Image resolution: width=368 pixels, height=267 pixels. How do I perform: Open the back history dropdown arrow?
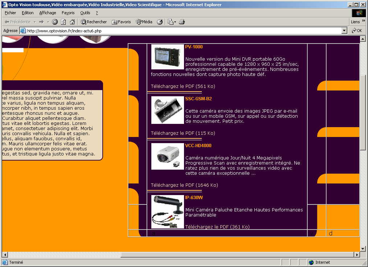click(x=35, y=22)
